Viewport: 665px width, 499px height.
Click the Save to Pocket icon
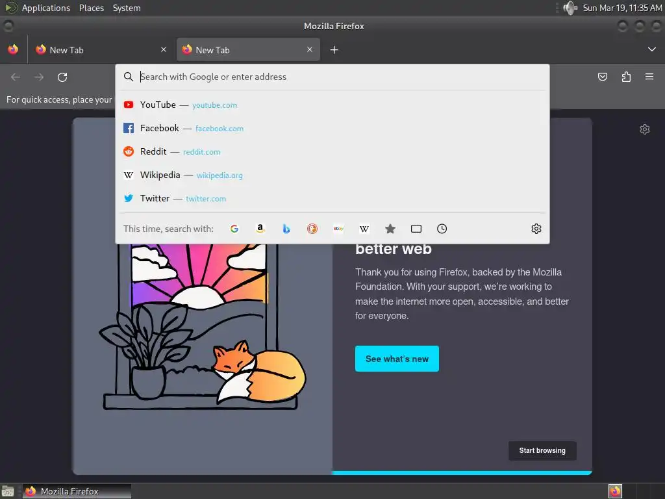(602, 77)
